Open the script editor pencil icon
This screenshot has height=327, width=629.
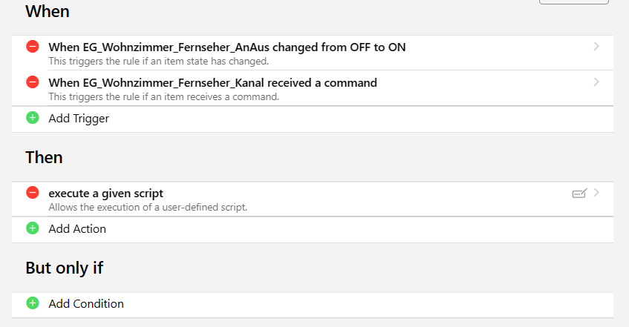pyautogui.click(x=579, y=194)
